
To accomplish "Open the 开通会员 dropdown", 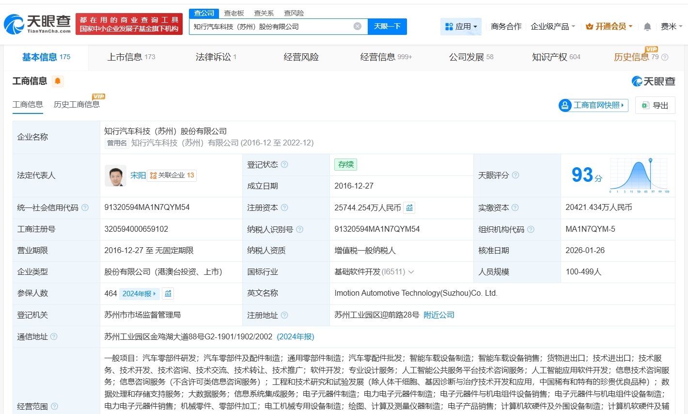I will [x=609, y=27].
